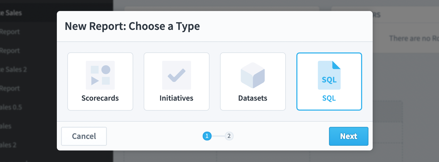Click the Initiatives checkmark icon
439x162 pixels.
[x=177, y=75]
